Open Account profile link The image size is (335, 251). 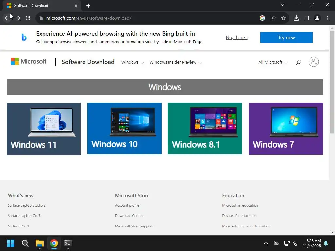coord(127,205)
